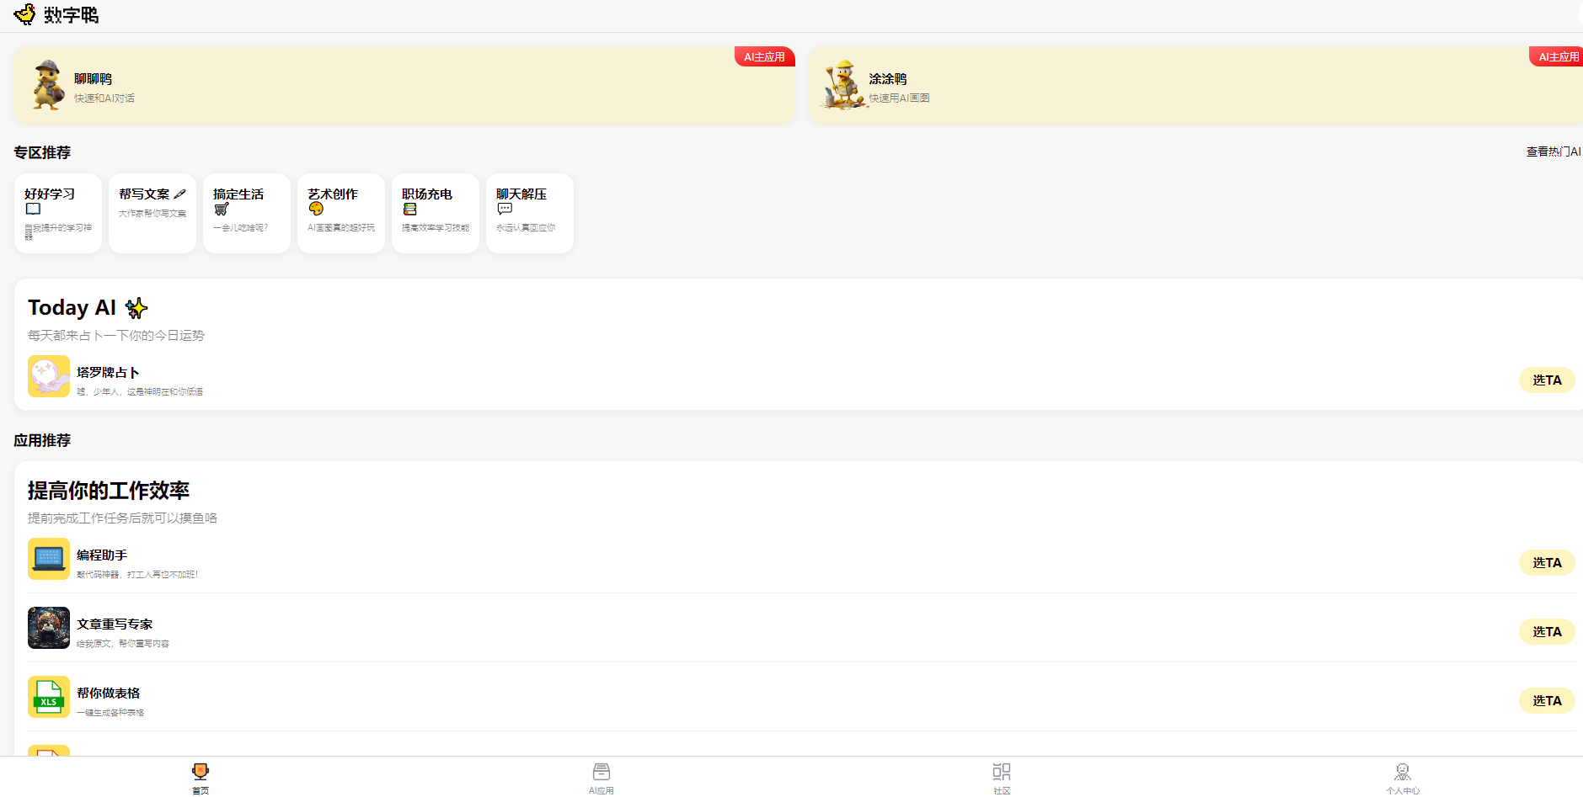
Task: Click the 数字鸭 duck logo
Action: coord(25,14)
